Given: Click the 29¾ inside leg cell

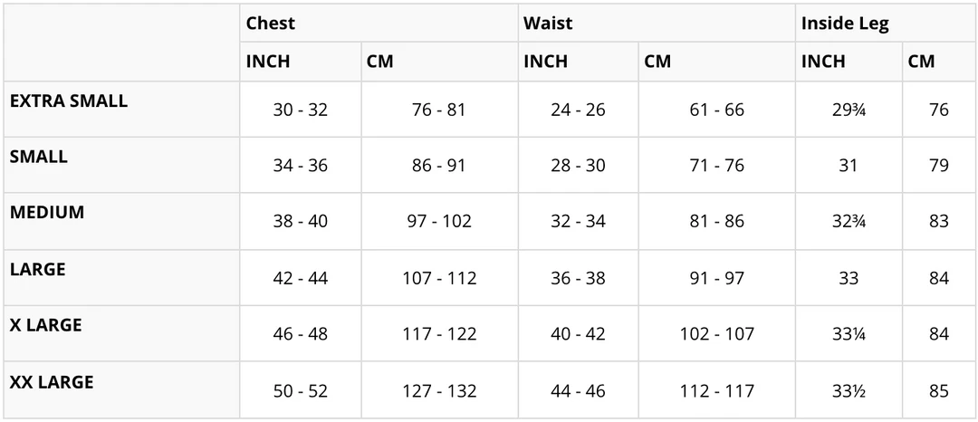Looking at the screenshot, I should (849, 110).
